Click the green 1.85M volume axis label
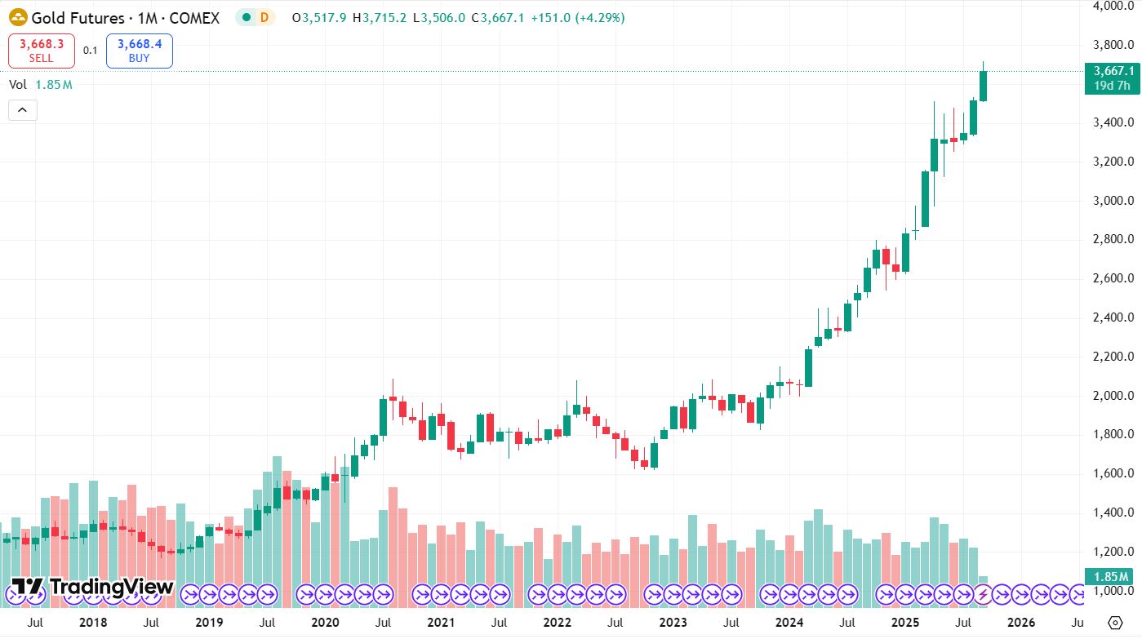Viewport: 1142px width, 639px height. pyautogui.click(x=1111, y=576)
